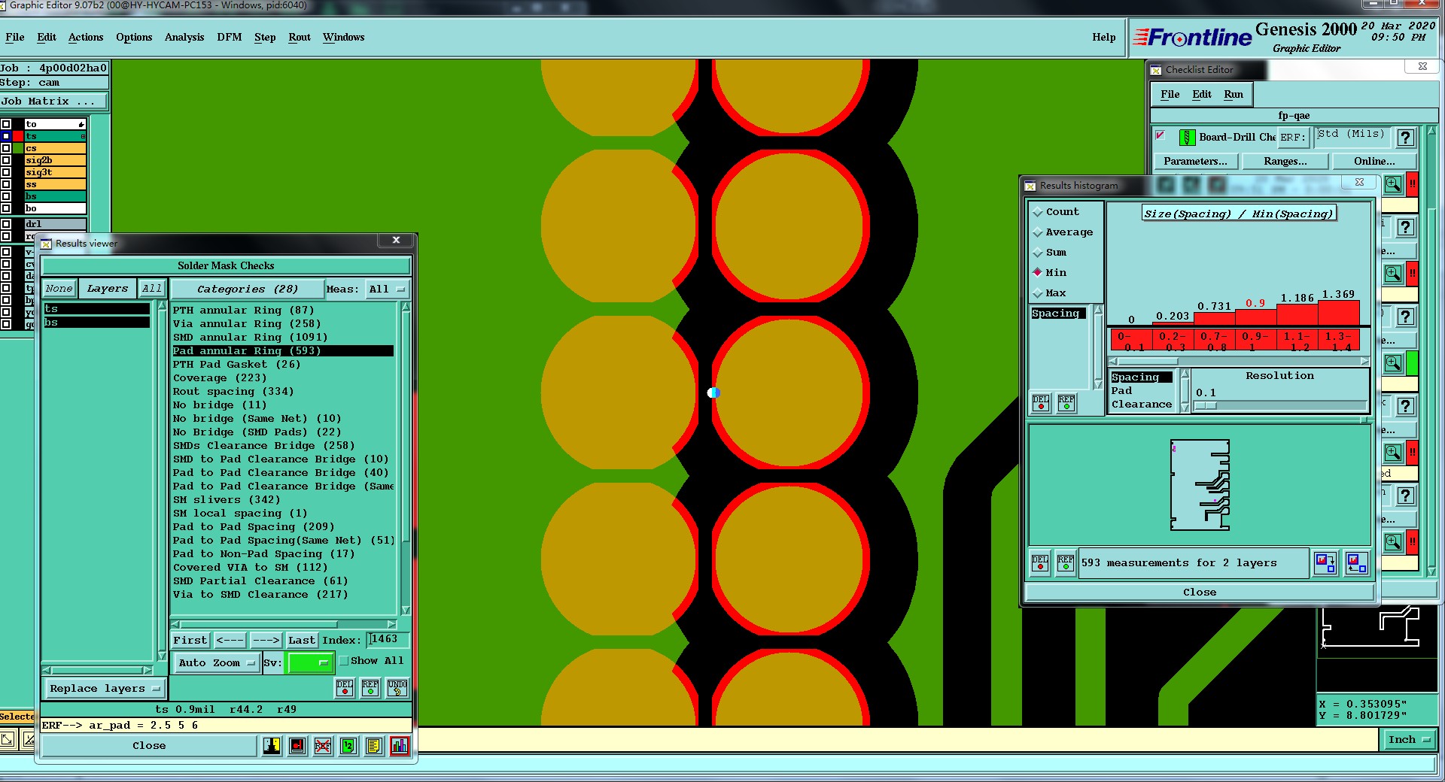Open the green Sv dropdown

(x=310, y=662)
